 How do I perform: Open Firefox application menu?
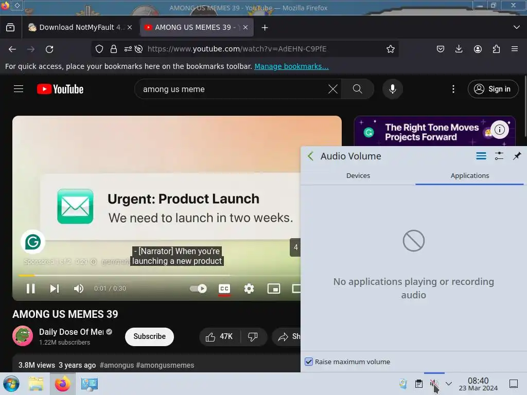[515, 49]
